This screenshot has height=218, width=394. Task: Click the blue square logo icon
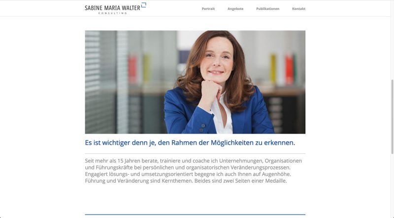pyautogui.click(x=144, y=5)
